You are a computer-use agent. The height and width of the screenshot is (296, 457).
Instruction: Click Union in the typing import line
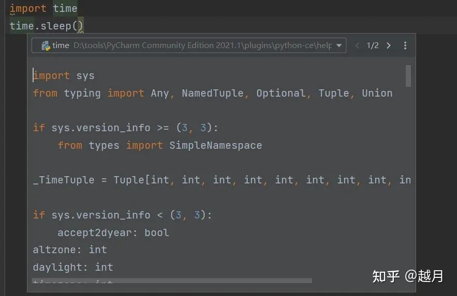pos(377,93)
